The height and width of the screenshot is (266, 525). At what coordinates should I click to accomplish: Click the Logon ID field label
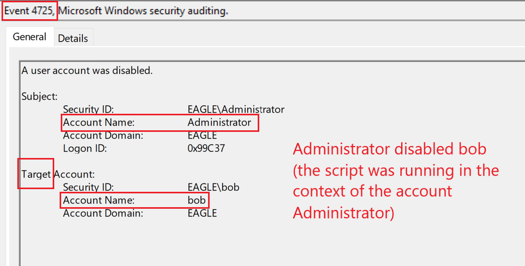pyautogui.click(x=85, y=148)
